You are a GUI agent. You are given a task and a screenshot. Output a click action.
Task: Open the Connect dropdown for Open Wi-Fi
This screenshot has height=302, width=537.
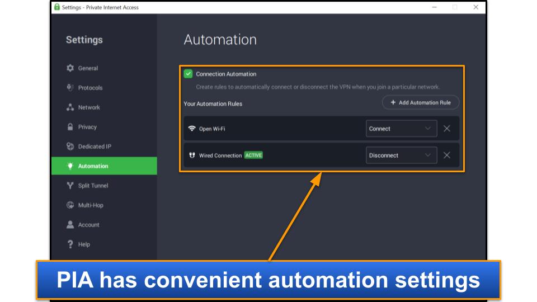[x=402, y=129]
